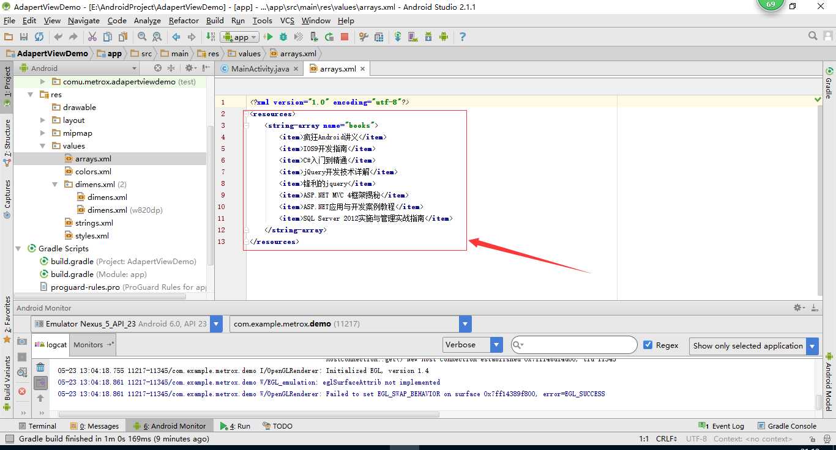
Task: Open the Terminal tool window
Action: pyautogui.click(x=37, y=426)
